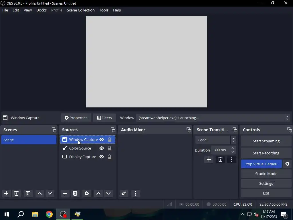The height and width of the screenshot is (220, 293).
Task: Add a new source with plus icon
Action: 65,193
